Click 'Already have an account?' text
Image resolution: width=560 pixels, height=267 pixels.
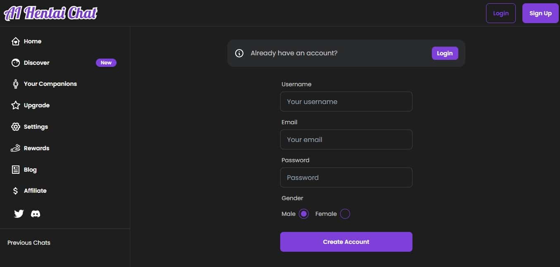pos(294,53)
